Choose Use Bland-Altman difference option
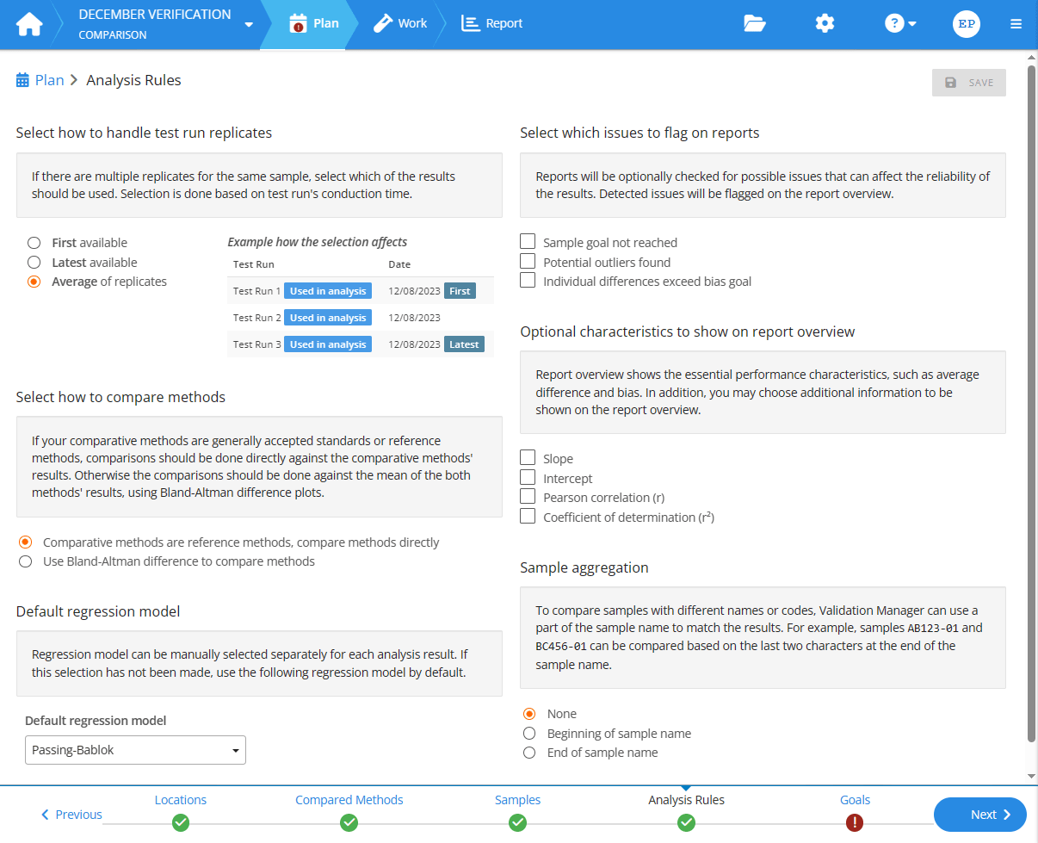 click(x=26, y=562)
